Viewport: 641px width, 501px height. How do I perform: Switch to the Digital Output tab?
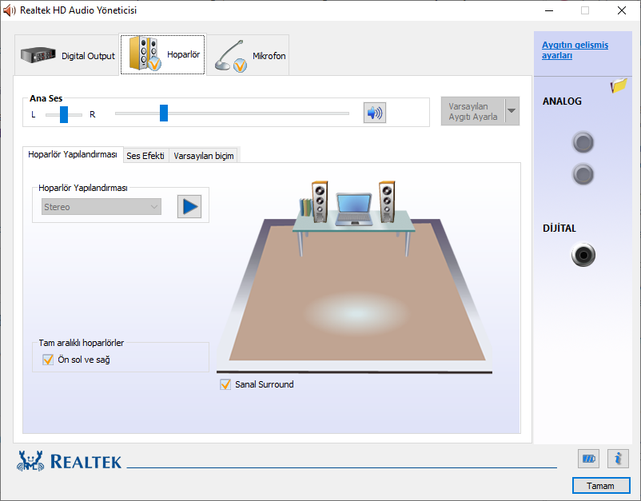[67, 55]
